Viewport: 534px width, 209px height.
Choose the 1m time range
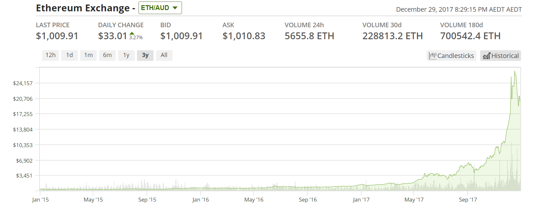click(x=88, y=55)
